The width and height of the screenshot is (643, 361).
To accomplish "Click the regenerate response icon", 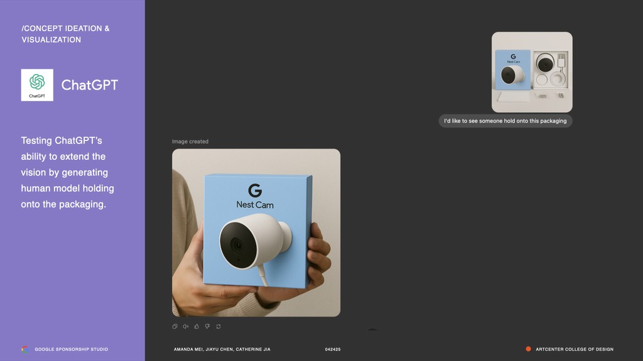I will (x=219, y=326).
